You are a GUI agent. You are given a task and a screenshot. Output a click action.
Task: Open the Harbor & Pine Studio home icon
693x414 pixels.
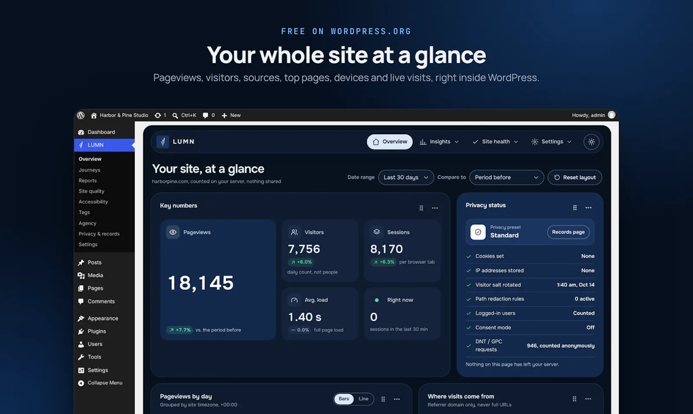pos(94,116)
